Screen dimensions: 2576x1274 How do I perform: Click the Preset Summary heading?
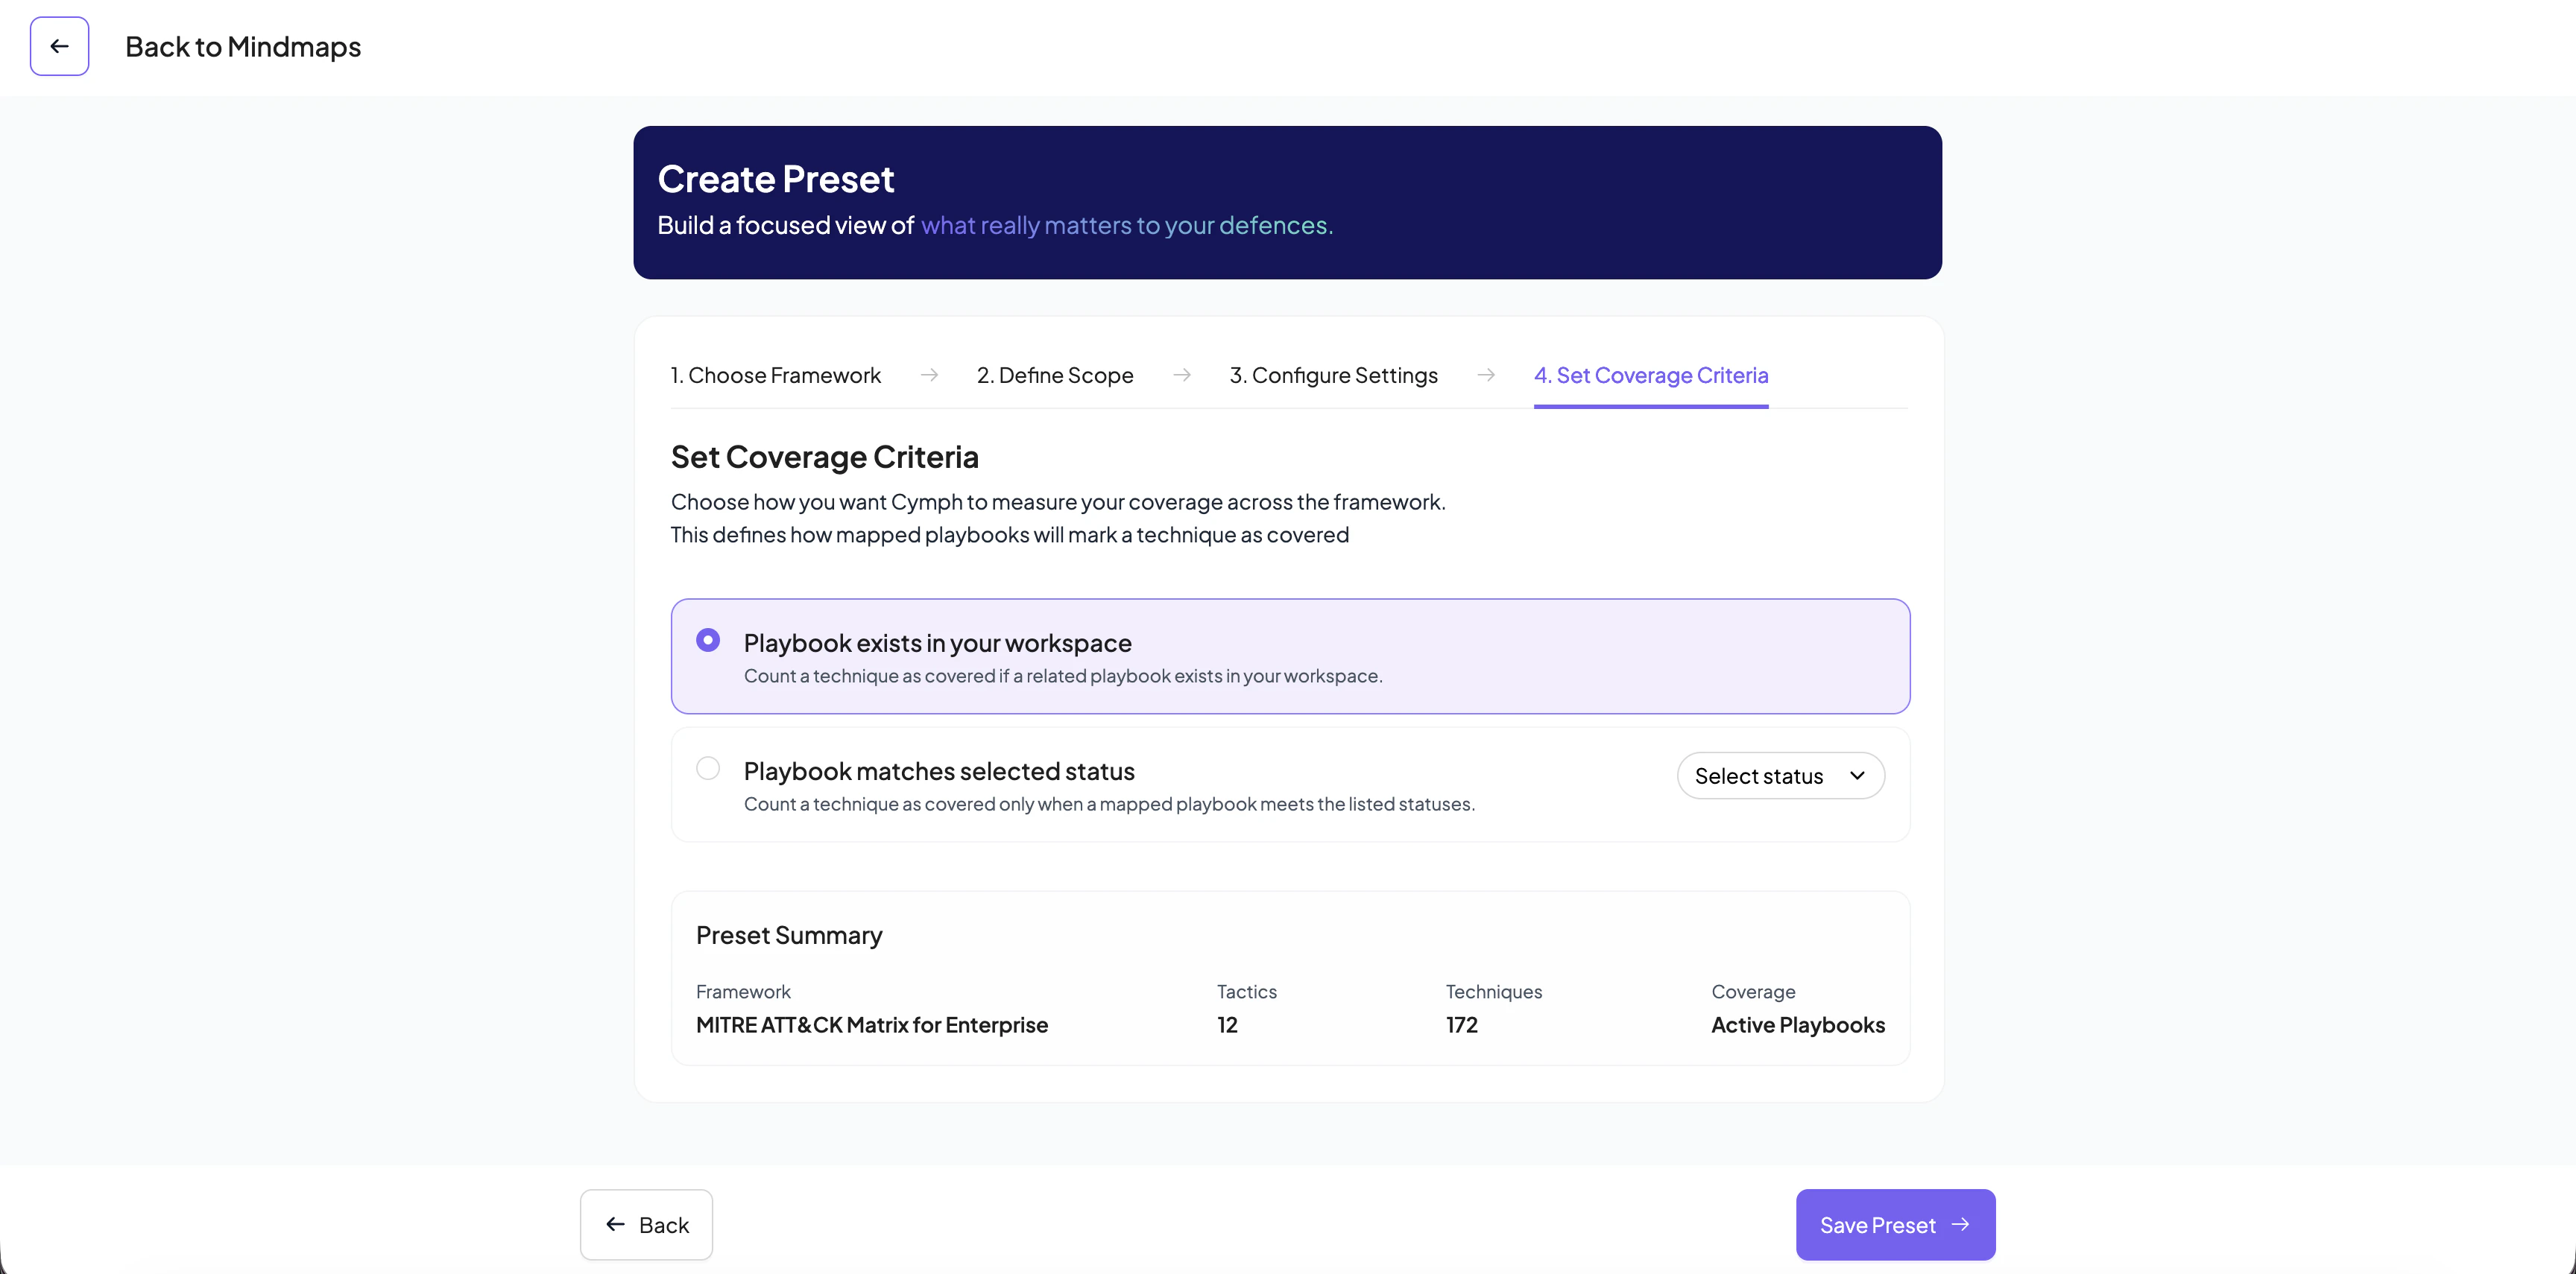click(789, 934)
